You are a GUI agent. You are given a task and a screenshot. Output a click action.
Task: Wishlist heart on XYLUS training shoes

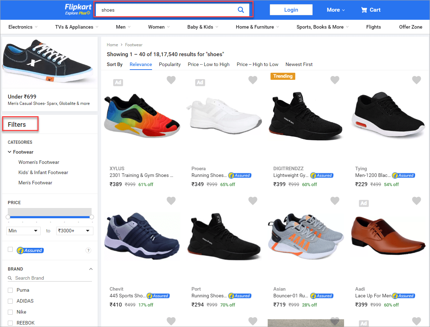click(171, 80)
